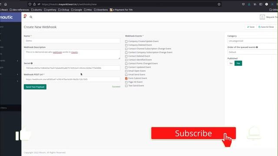Set Published toggle to No
Viewport: 278px width, 156px height.
(231, 63)
